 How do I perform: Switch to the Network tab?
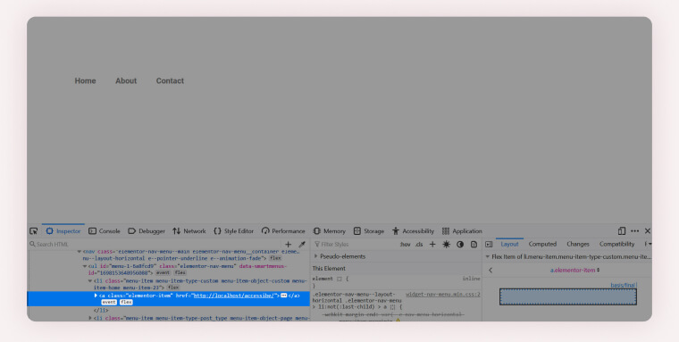pyautogui.click(x=189, y=230)
